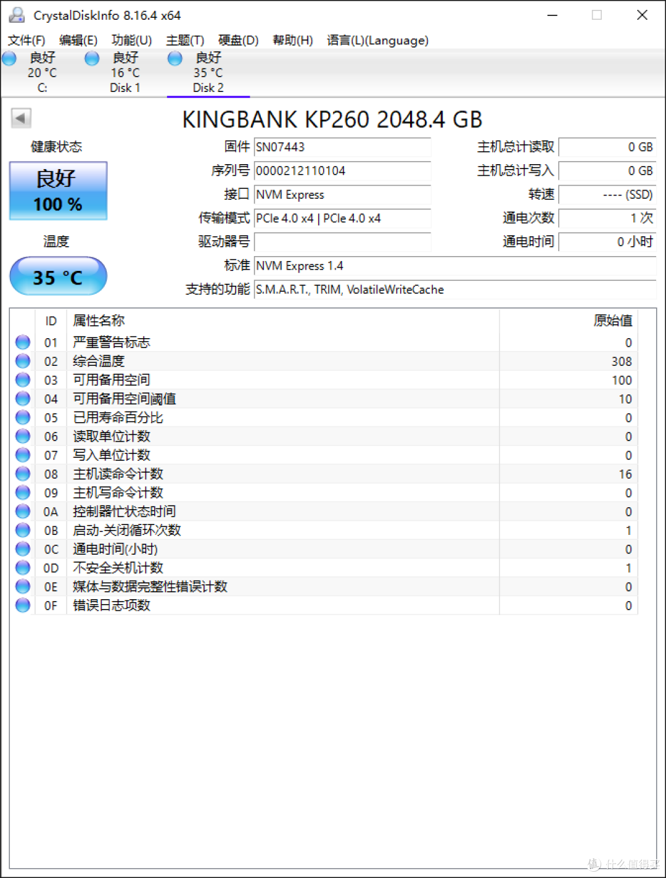Screen dimensions: 666x878
Task: Click the blue dot next to 错误日志项数
Action: [x=22, y=605]
